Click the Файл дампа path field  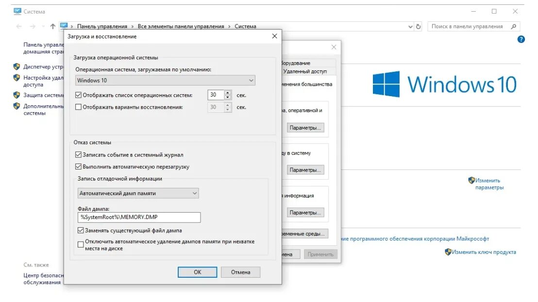coord(139,217)
